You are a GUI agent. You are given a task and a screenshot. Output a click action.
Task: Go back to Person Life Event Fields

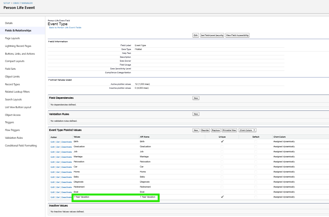pos(65,28)
